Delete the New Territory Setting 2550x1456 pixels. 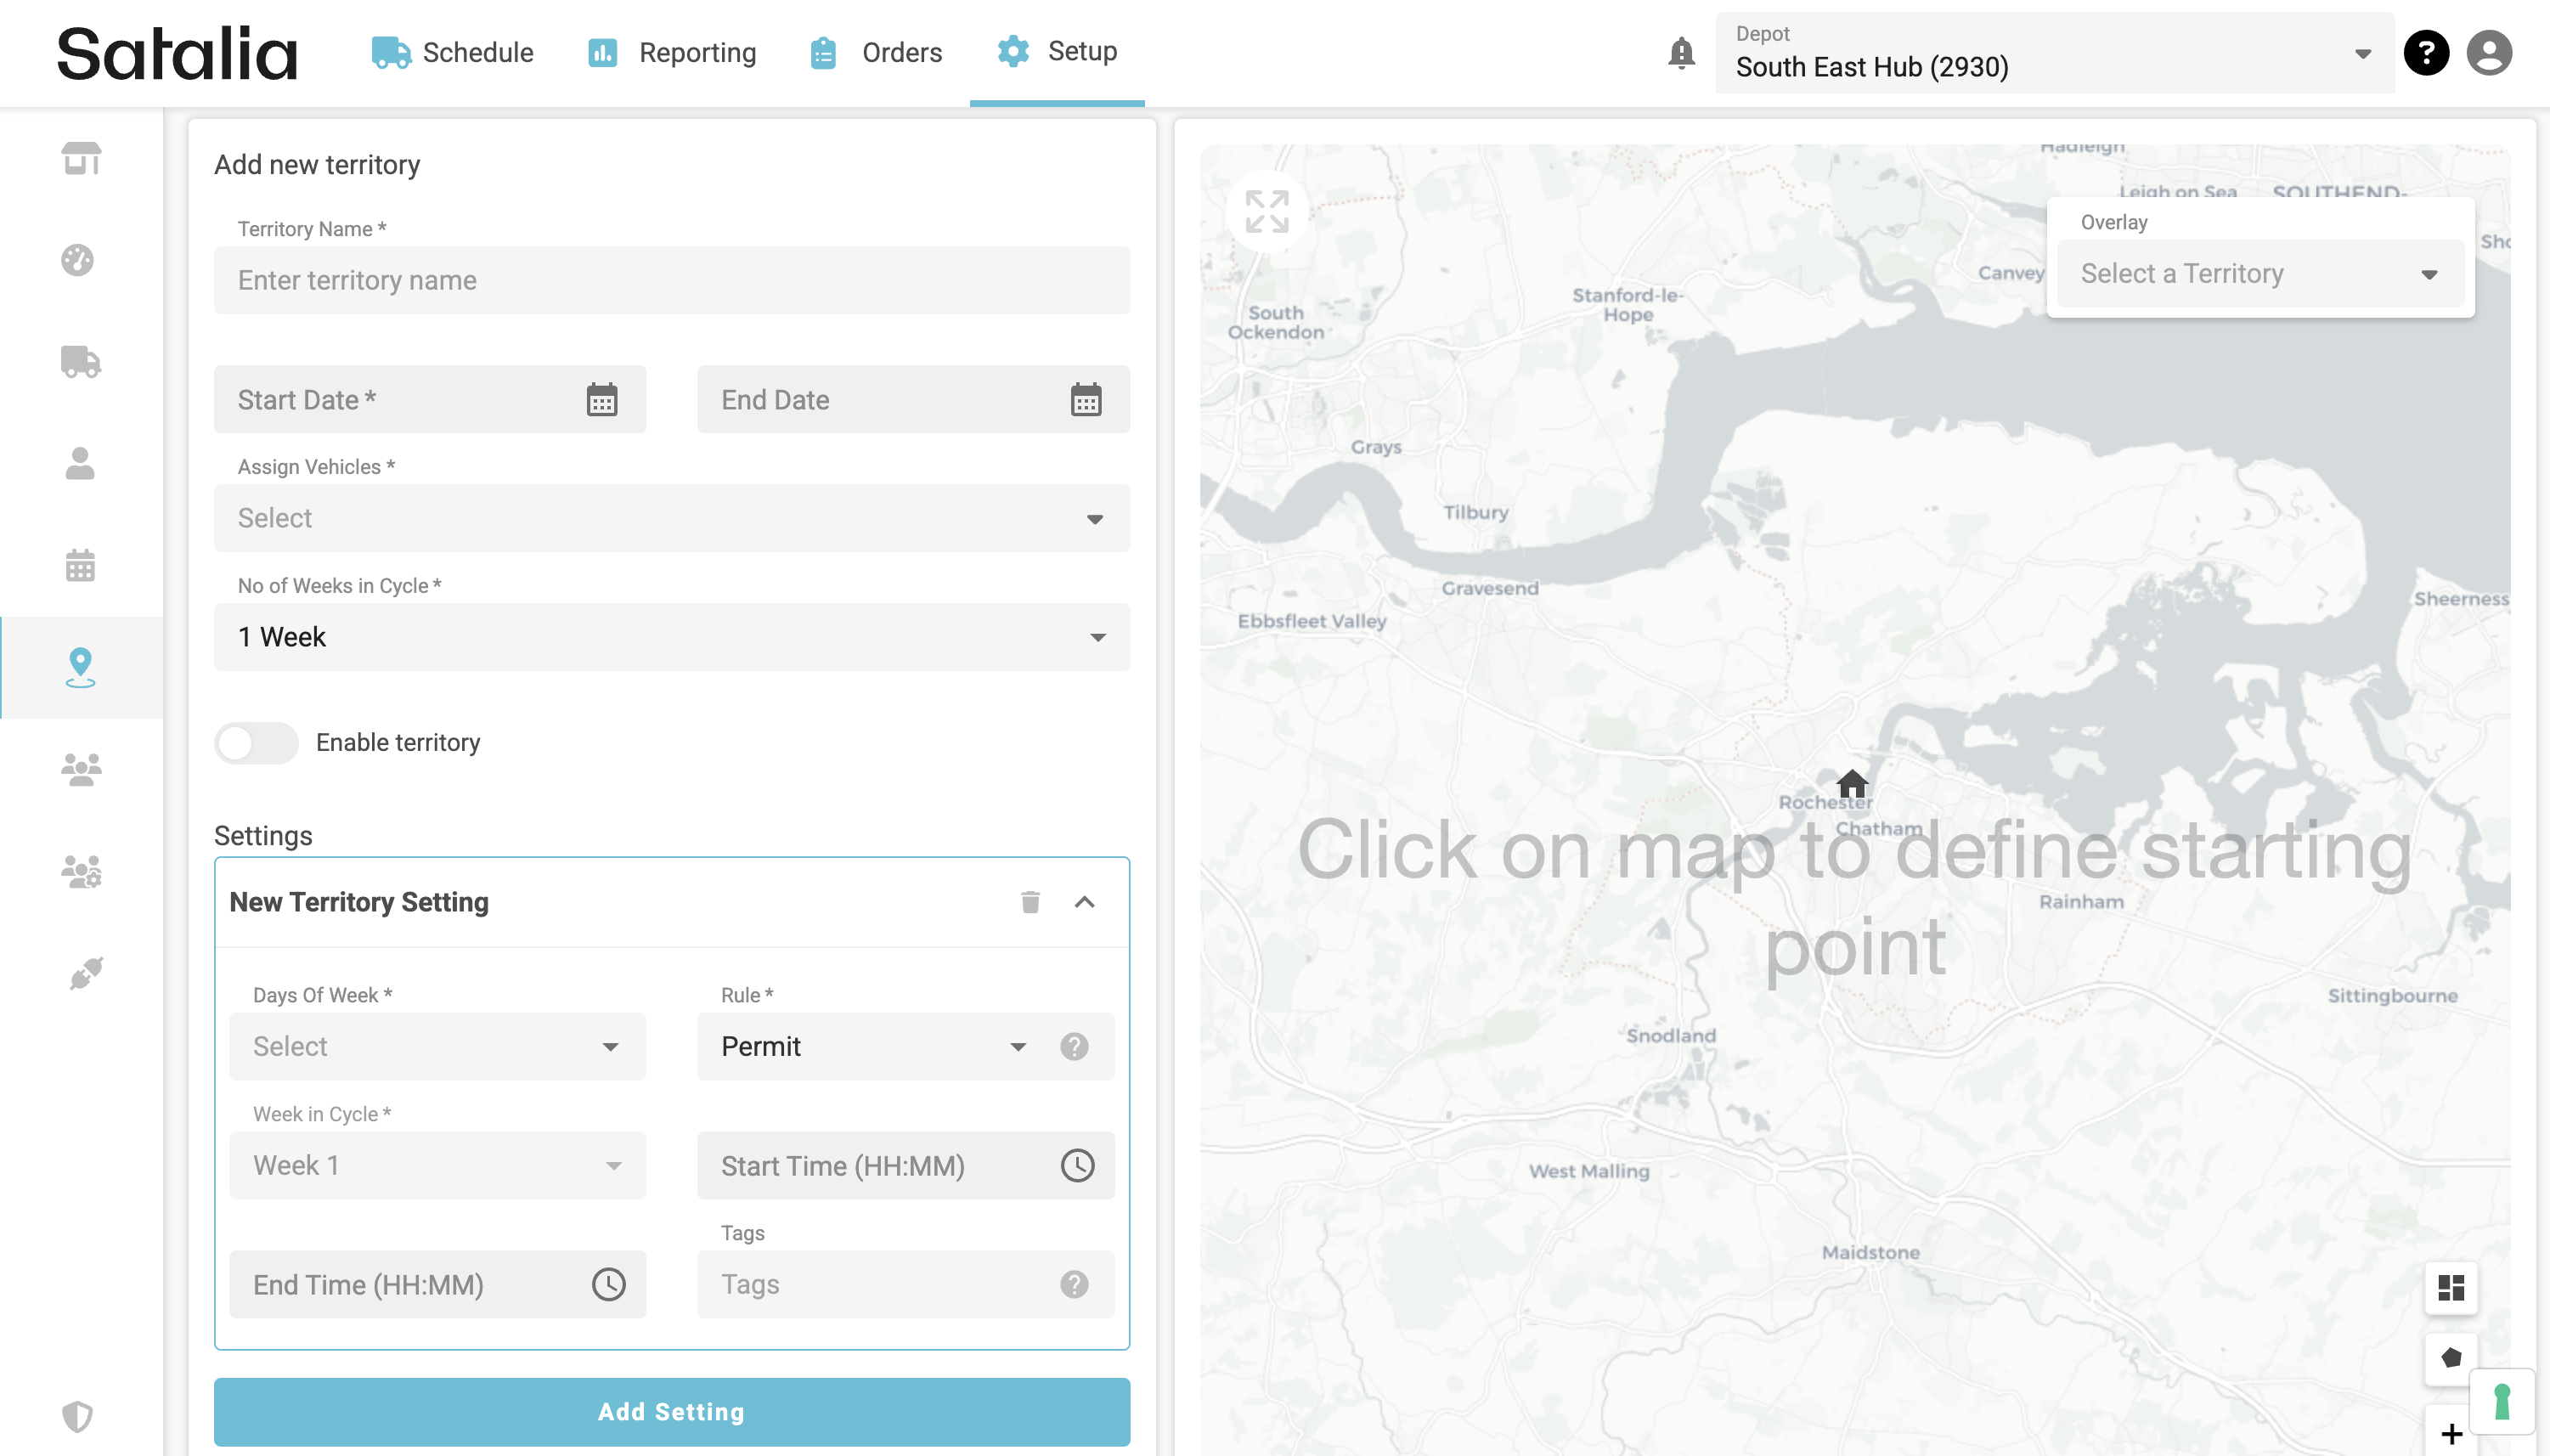click(1030, 902)
